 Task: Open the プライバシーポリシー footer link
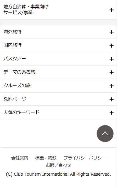[84, 158]
